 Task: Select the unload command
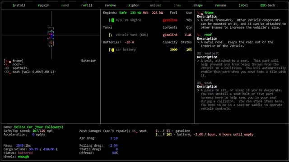point(155,5)
